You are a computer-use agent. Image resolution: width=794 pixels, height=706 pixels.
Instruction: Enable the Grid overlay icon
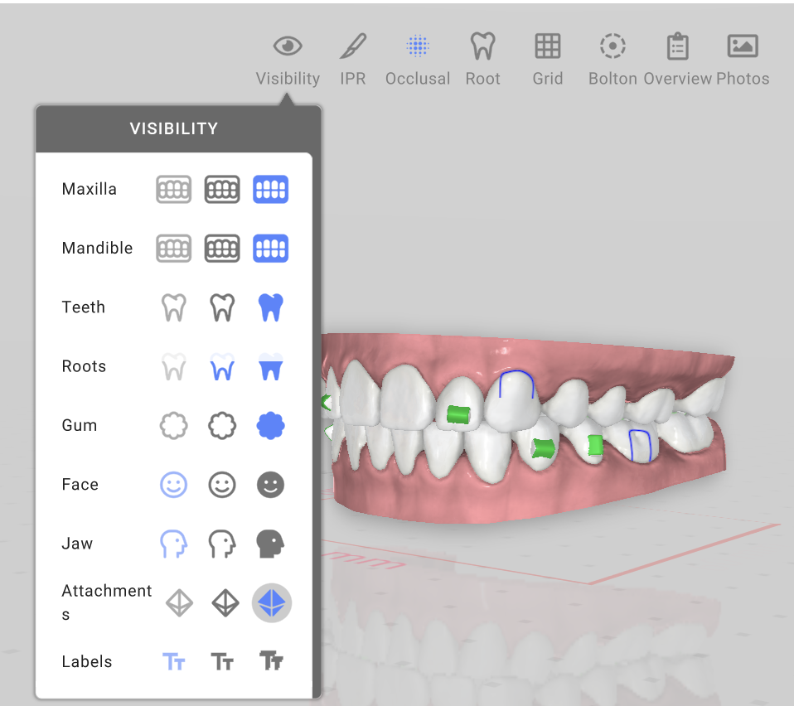(x=547, y=59)
